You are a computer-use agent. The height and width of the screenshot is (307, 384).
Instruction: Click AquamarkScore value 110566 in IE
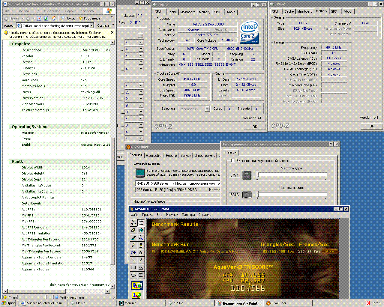point(88,270)
